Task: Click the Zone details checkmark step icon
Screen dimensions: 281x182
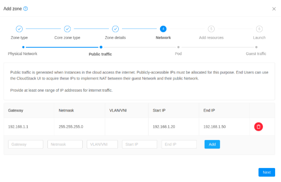Action: click(x=115, y=29)
